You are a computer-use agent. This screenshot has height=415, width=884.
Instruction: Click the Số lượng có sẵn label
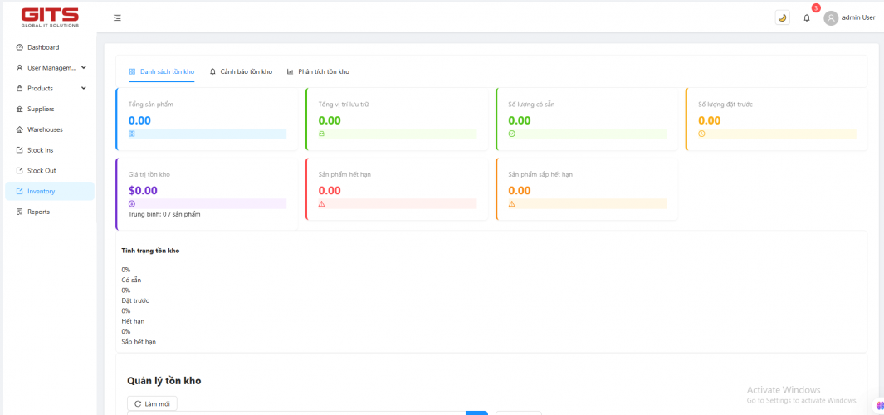click(x=532, y=105)
